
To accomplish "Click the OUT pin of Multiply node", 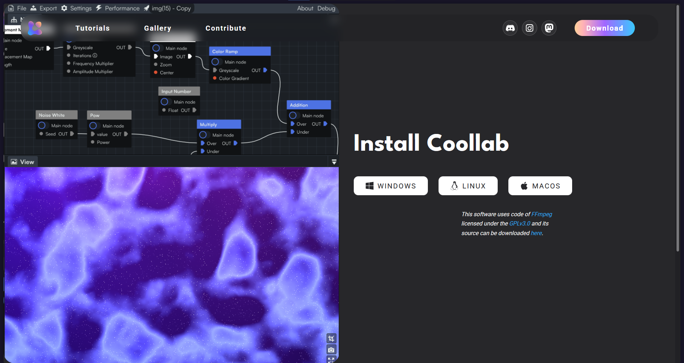I will tap(235, 143).
